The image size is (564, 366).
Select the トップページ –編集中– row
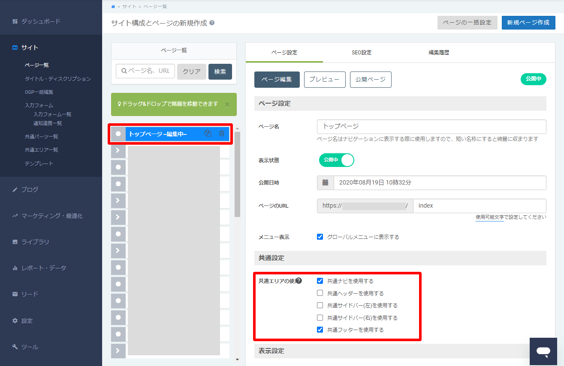pyautogui.click(x=170, y=134)
